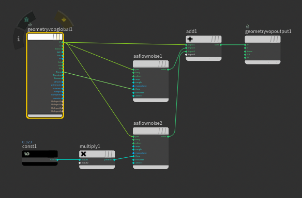
Task: Click the multiply1 name label
Action: pyautogui.click(x=90, y=146)
